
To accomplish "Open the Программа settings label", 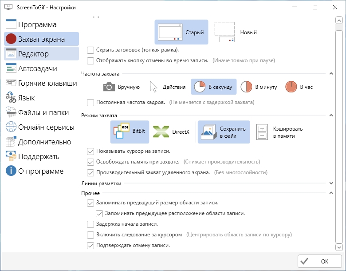I will [37, 24].
